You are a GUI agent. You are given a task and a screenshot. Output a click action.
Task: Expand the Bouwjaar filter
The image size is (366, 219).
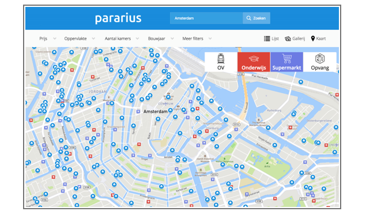point(161,39)
